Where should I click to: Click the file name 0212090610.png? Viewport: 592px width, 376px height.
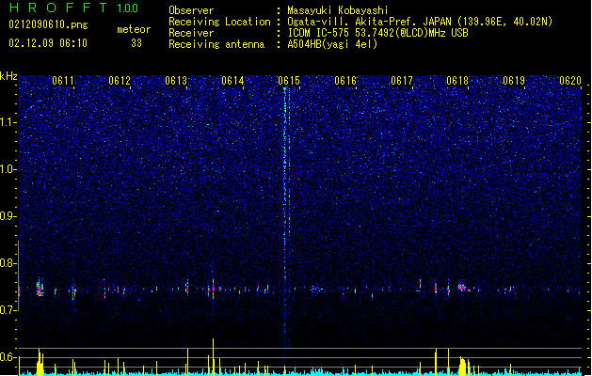[48, 24]
